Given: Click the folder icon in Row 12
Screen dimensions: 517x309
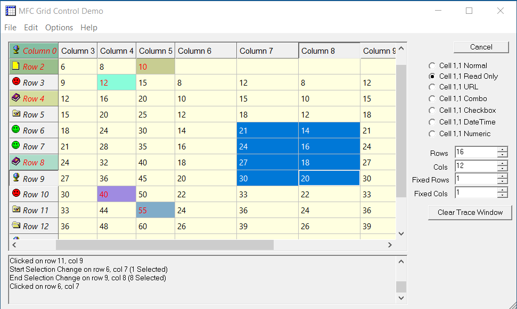Looking at the screenshot, I should pos(16,224).
